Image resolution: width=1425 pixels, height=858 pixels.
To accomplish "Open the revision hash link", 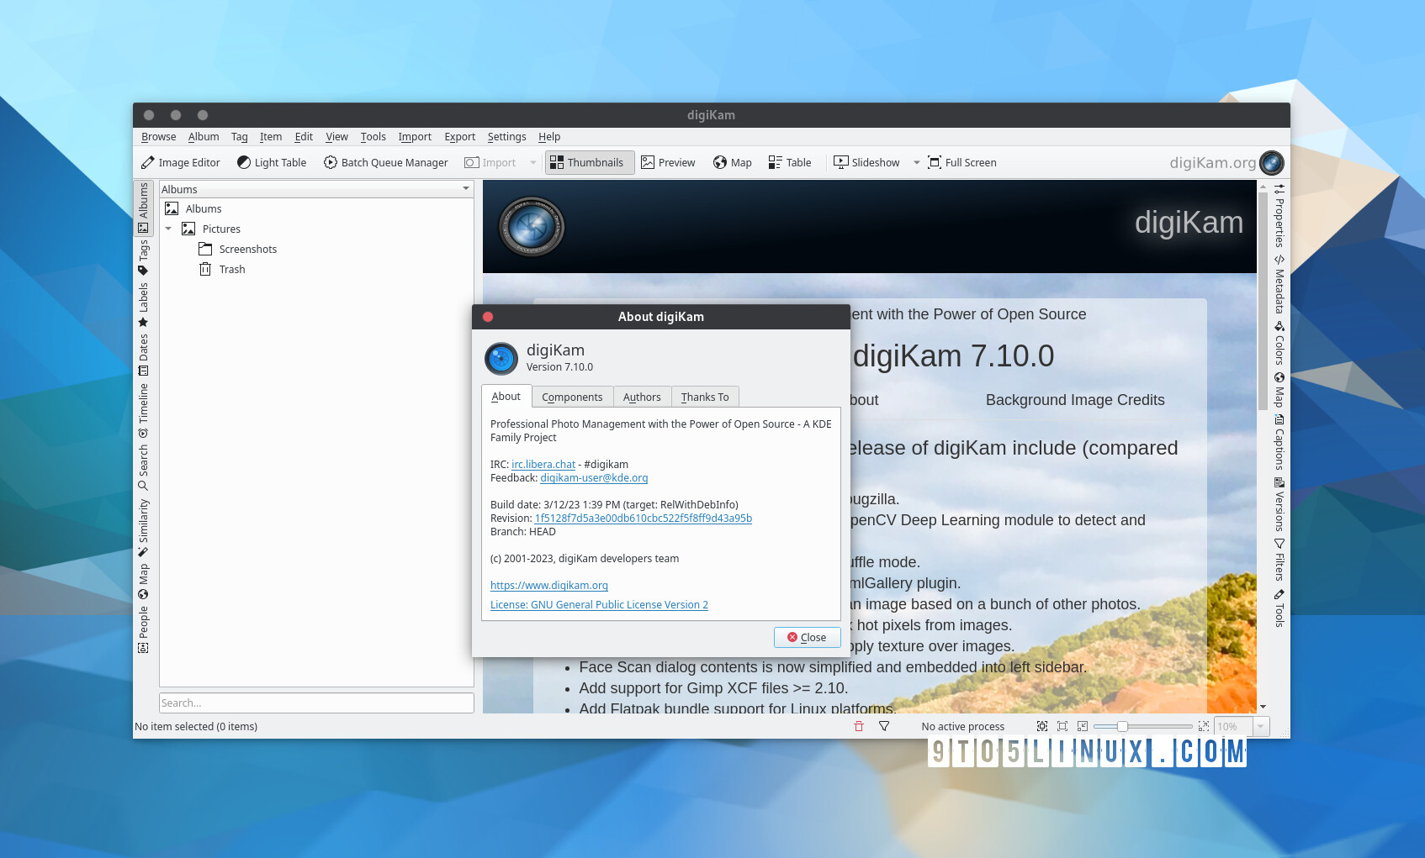I will pos(644,518).
